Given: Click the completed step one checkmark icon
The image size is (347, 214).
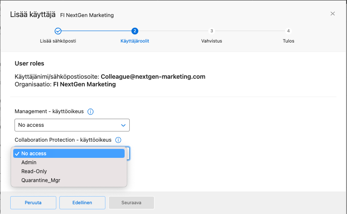Looking at the screenshot, I should pyautogui.click(x=58, y=31).
